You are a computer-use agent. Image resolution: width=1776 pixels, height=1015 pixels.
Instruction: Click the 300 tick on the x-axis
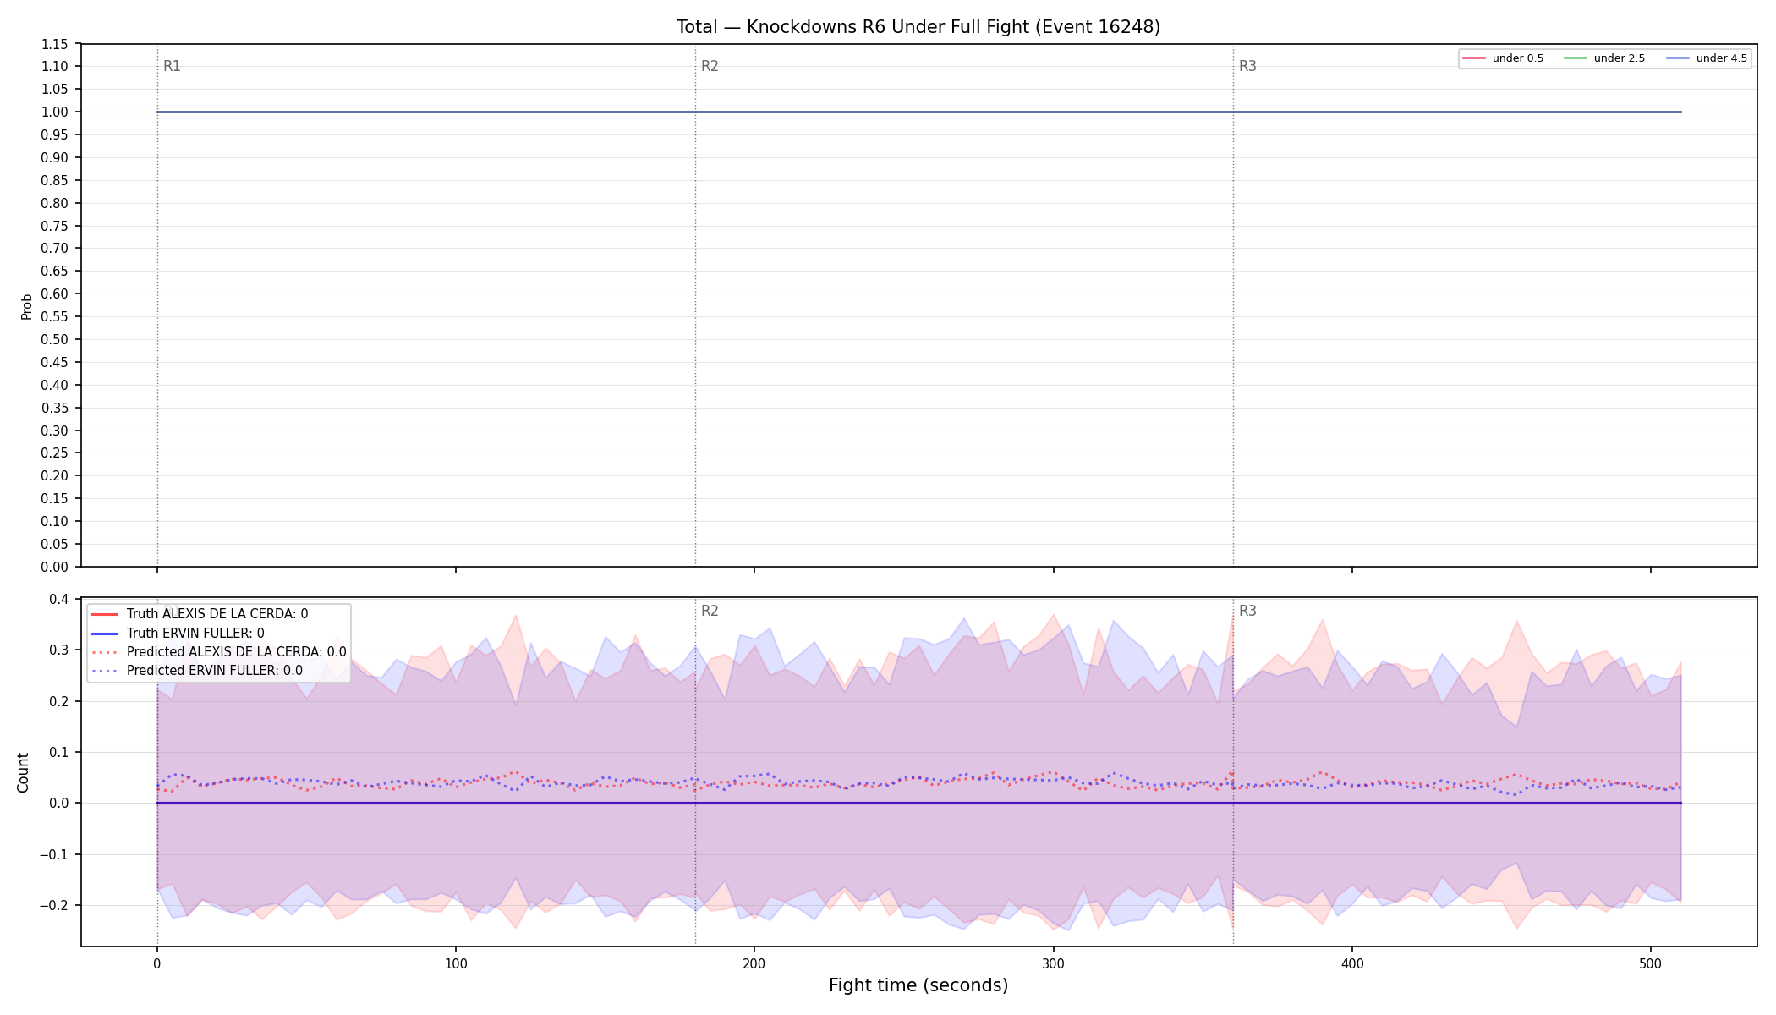pyautogui.click(x=1053, y=963)
